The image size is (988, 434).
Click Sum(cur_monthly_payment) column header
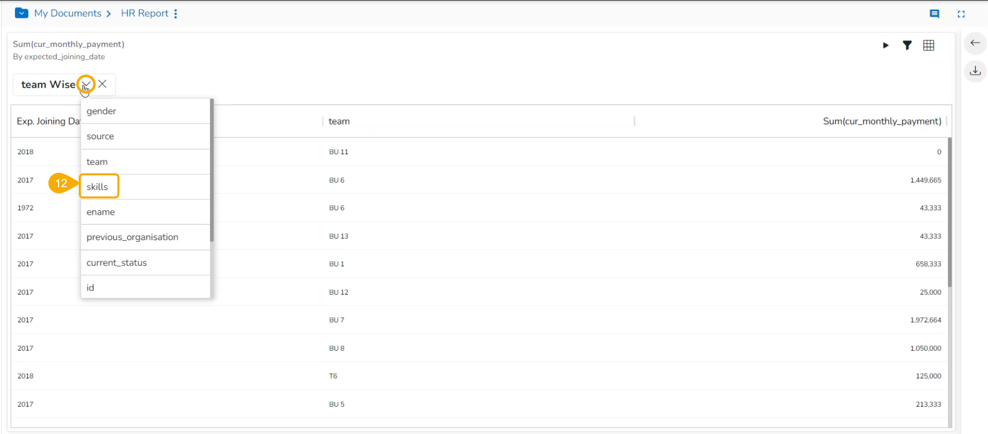point(881,121)
